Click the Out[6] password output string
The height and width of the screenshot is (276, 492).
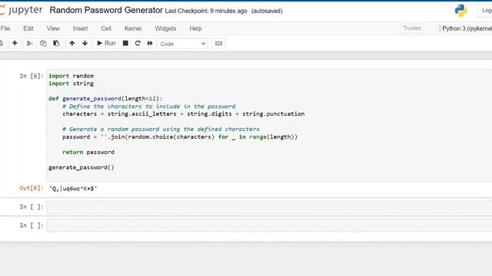pos(73,189)
